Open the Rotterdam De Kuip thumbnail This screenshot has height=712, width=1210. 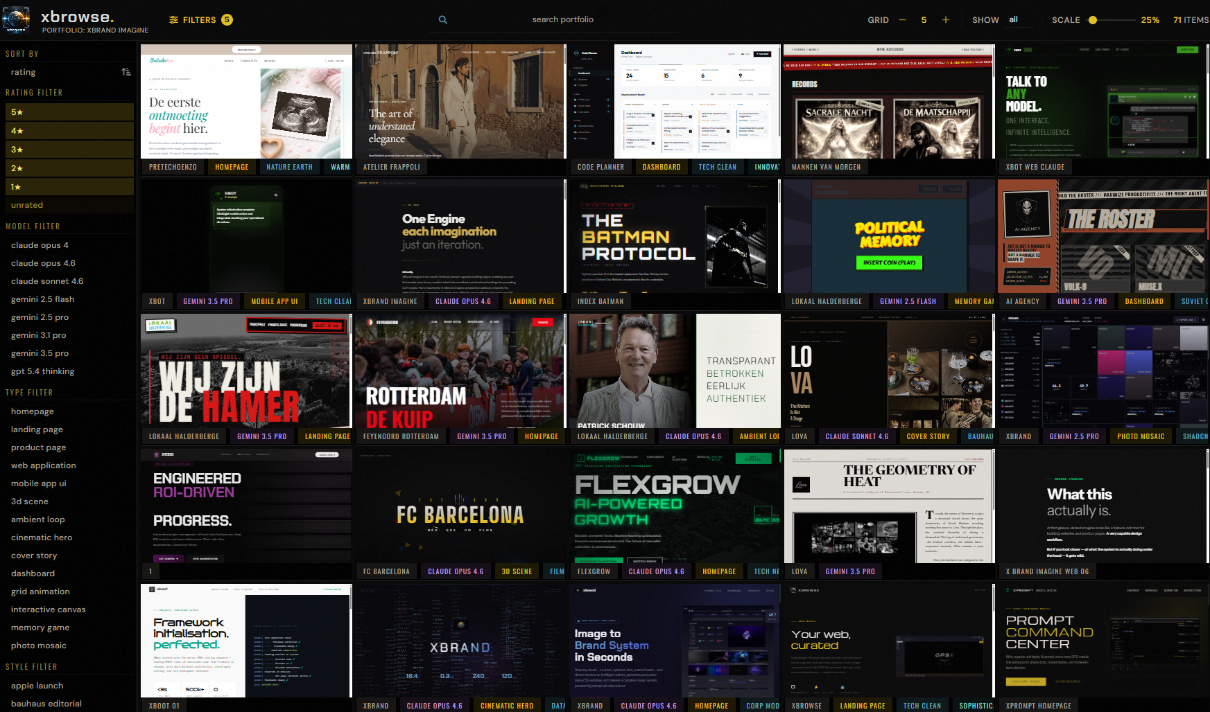pos(460,371)
